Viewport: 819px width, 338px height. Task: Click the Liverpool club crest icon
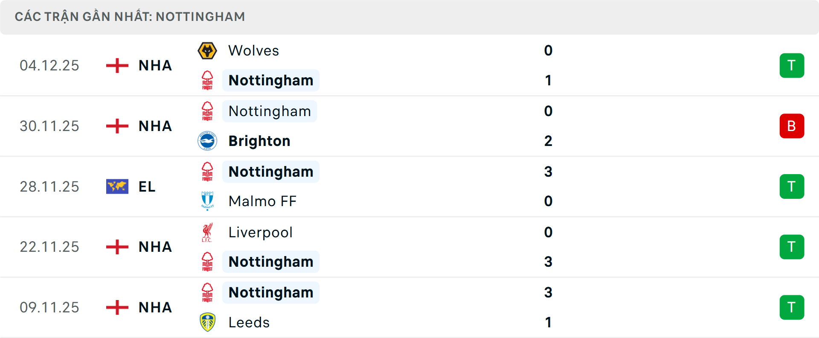point(207,232)
